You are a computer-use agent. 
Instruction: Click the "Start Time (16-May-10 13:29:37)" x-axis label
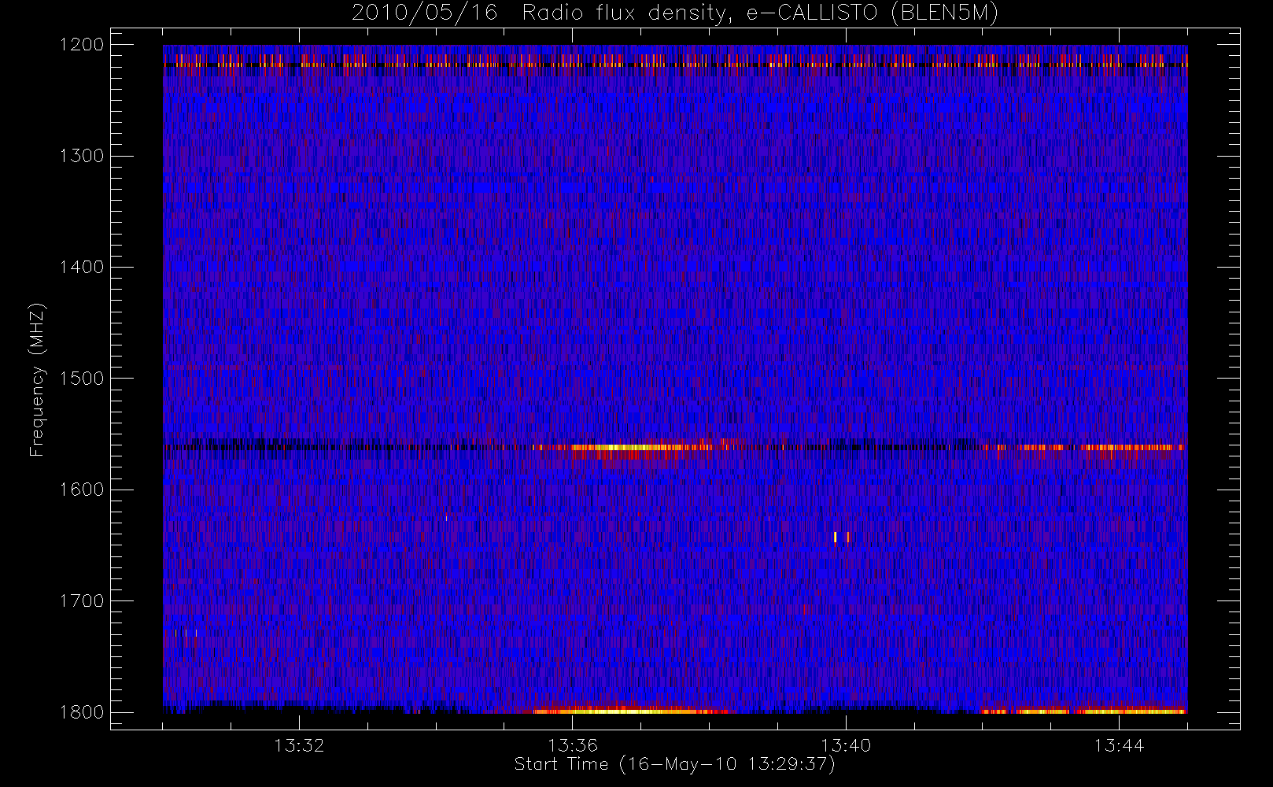[x=675, y=763]
